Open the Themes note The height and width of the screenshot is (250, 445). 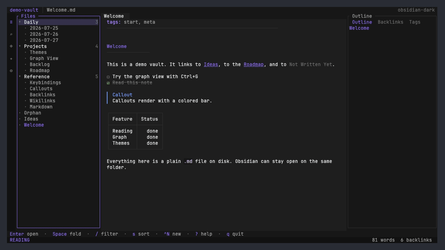click(x=38, y=52)
